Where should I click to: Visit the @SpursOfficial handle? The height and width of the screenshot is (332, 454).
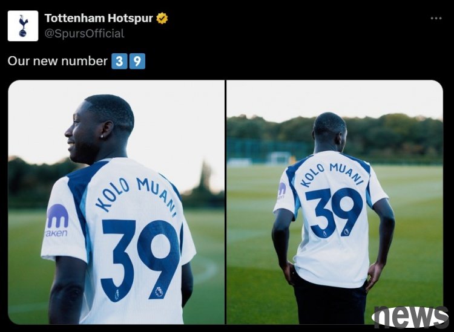(84, 33)
